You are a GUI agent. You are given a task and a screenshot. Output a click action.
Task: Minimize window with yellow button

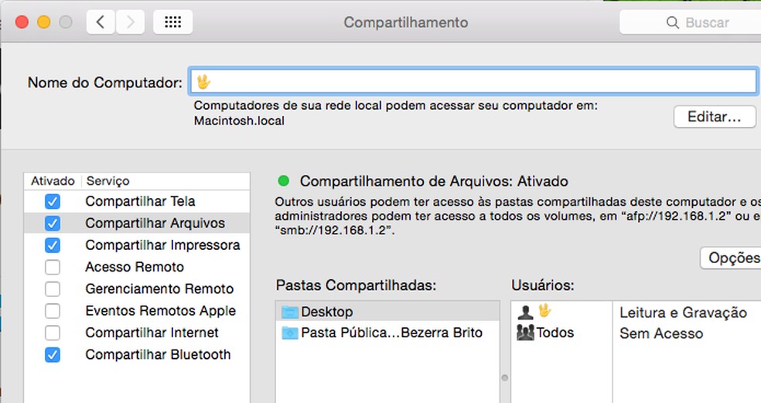tap(43, 22)
